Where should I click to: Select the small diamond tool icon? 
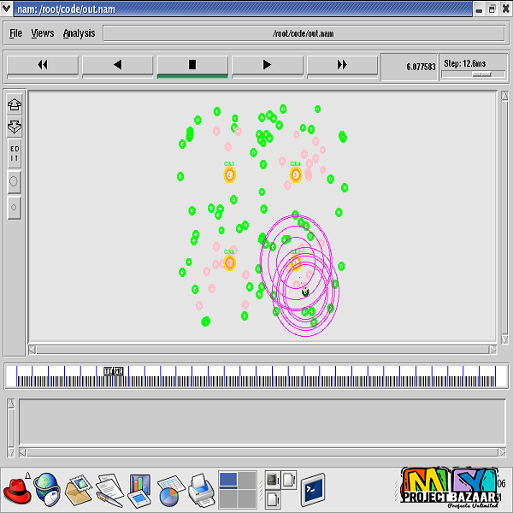(x=15, y=207)
